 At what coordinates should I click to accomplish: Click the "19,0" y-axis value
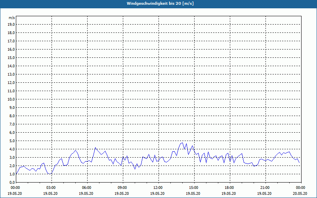coord(11,25)
